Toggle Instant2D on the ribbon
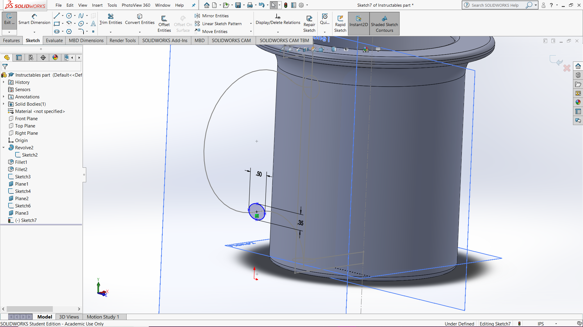The height and width of the screenshot is (327, 583). pyautogui.click(x=359, y=23)
